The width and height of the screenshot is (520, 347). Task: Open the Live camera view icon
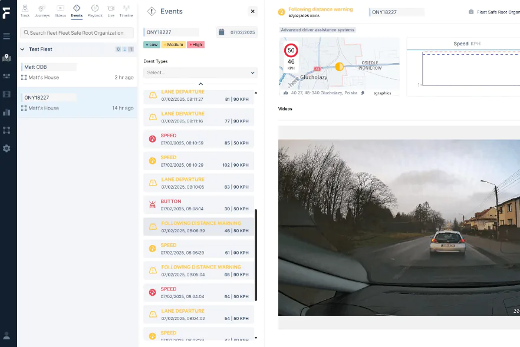pos(111,10)
